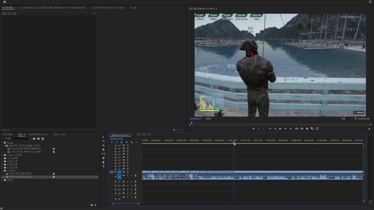
Task: Lock the V7 track
Action: point(115,154)
